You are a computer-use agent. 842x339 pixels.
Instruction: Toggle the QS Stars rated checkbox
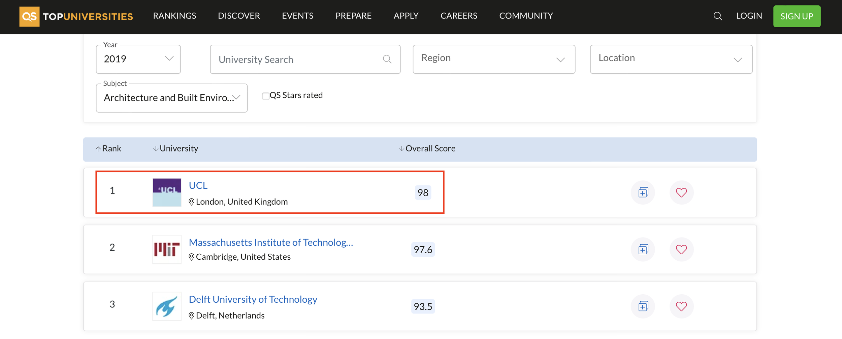click(x=266, y=96)
